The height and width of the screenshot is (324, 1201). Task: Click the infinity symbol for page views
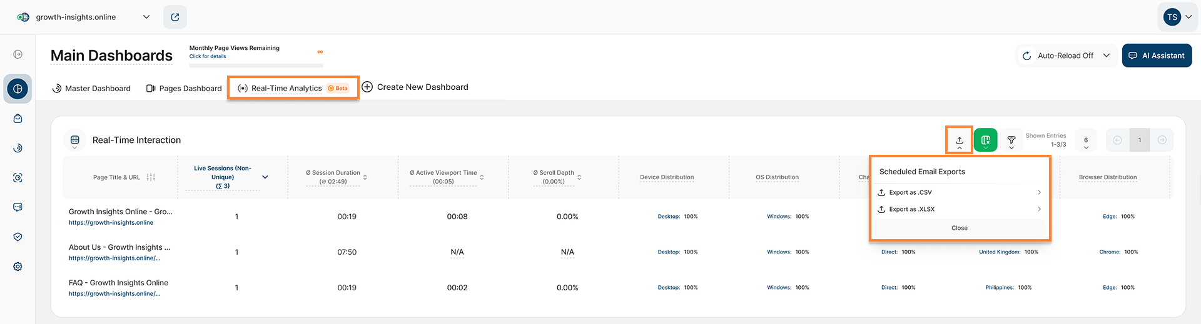pyautogui.click(x=320, y=52)
